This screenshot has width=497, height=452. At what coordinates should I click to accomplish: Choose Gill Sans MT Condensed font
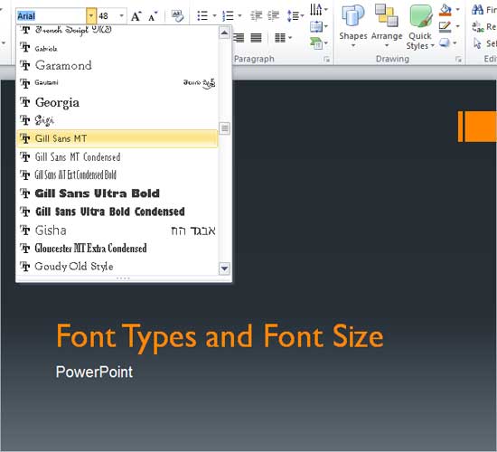point(117,156)
